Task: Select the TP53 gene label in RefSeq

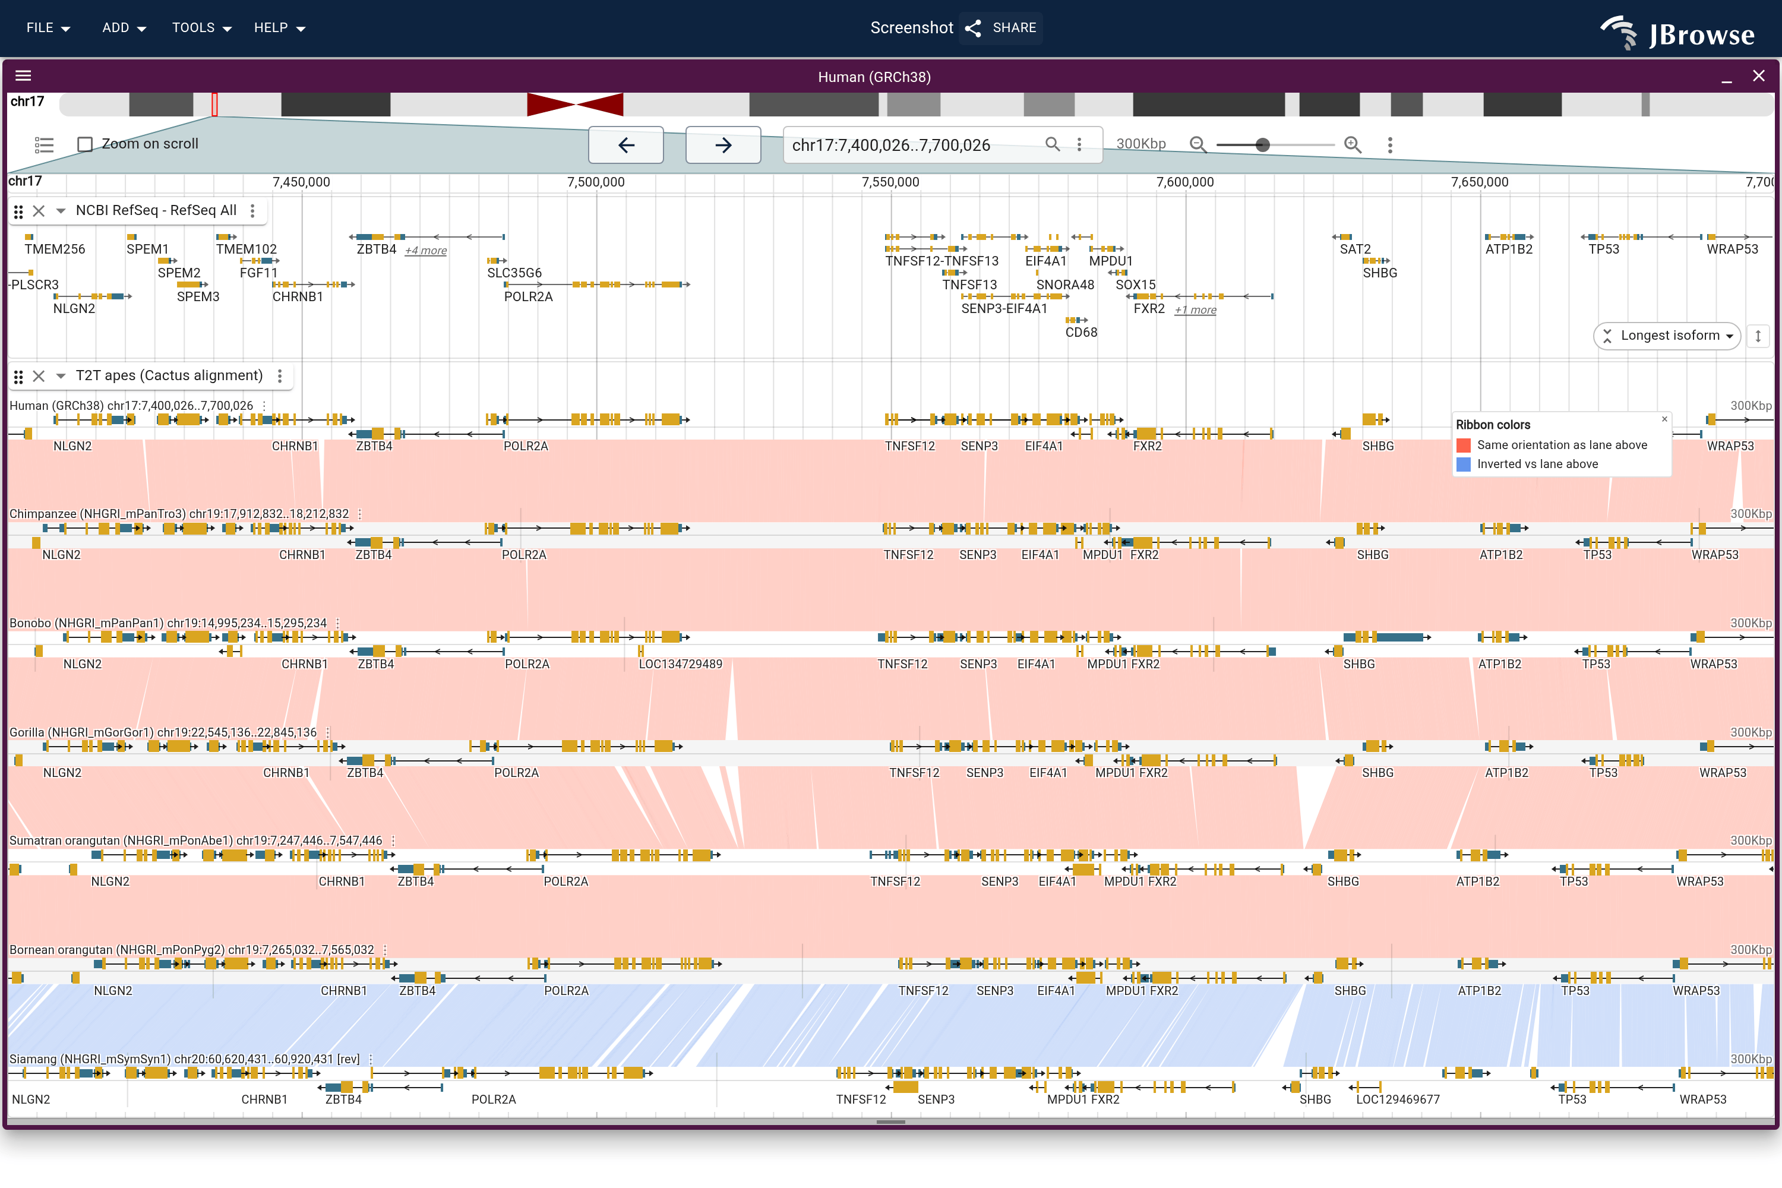Action: tap(1604, 249)
